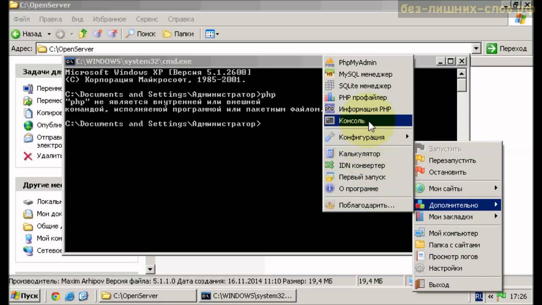This screenshot has height=305, width=542.
Task: Expand hidden tray icons chevron
Action: 490,296
